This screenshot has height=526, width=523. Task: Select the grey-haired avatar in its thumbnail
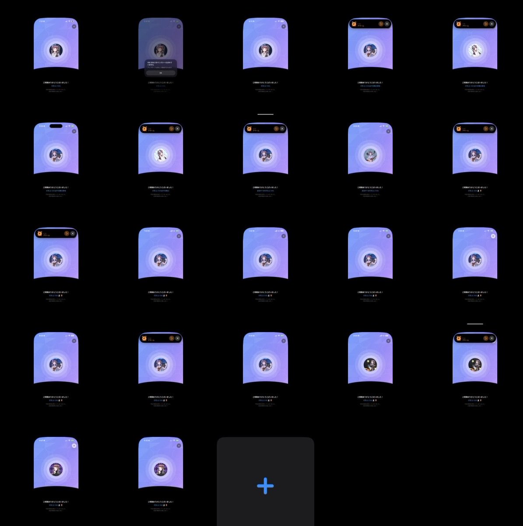(x=370, y=154)
